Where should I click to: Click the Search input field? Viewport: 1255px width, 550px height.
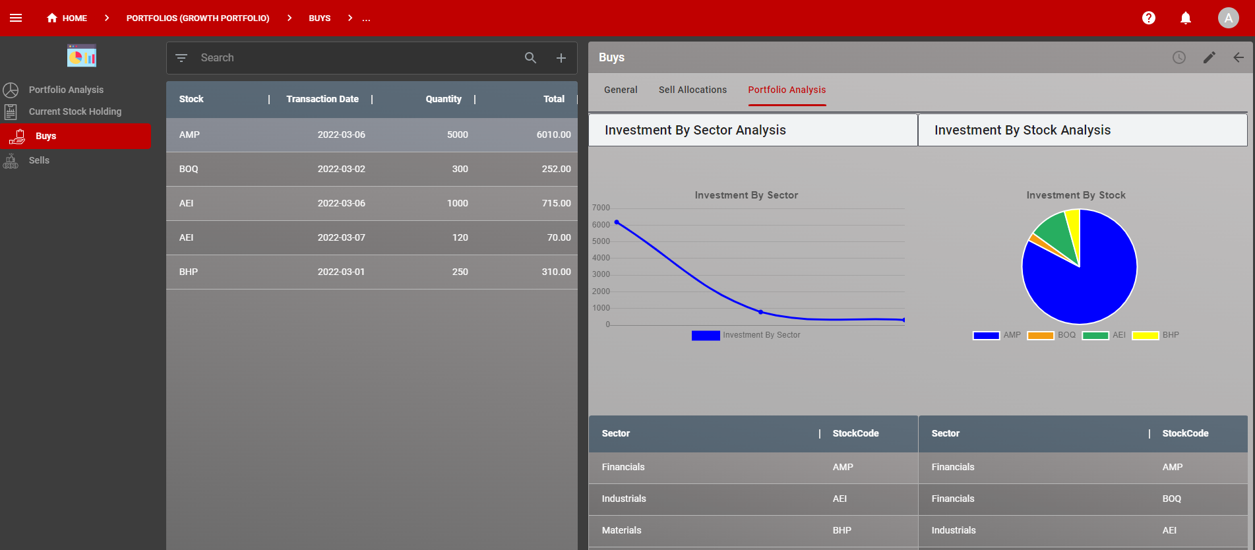(356, 58)
